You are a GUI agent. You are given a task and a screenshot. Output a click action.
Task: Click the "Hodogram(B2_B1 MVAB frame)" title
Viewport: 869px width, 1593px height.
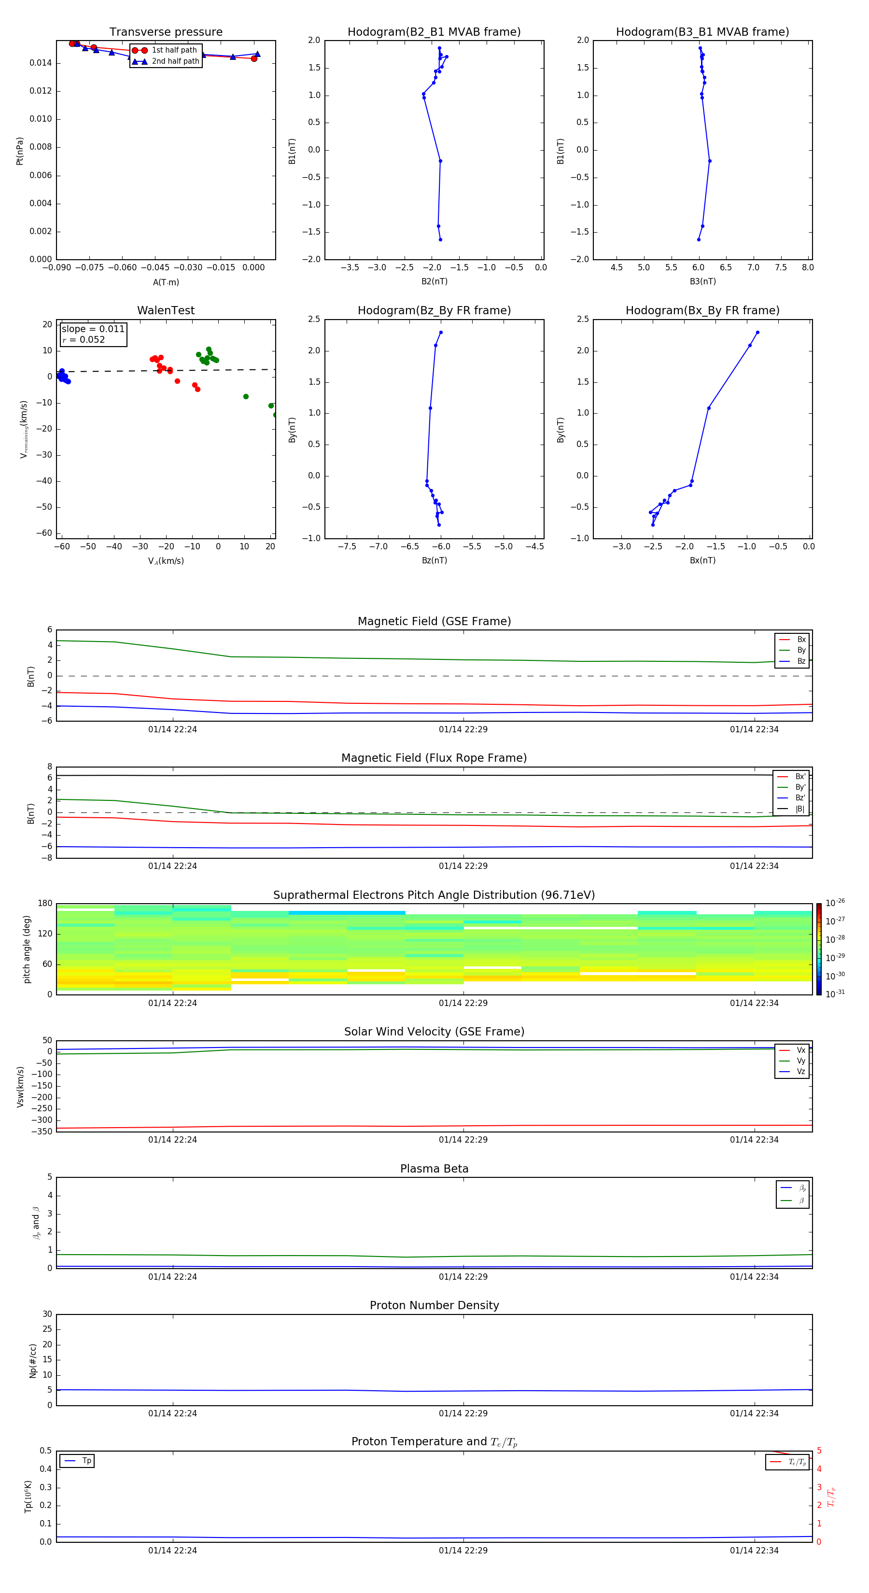pos(434,31)
